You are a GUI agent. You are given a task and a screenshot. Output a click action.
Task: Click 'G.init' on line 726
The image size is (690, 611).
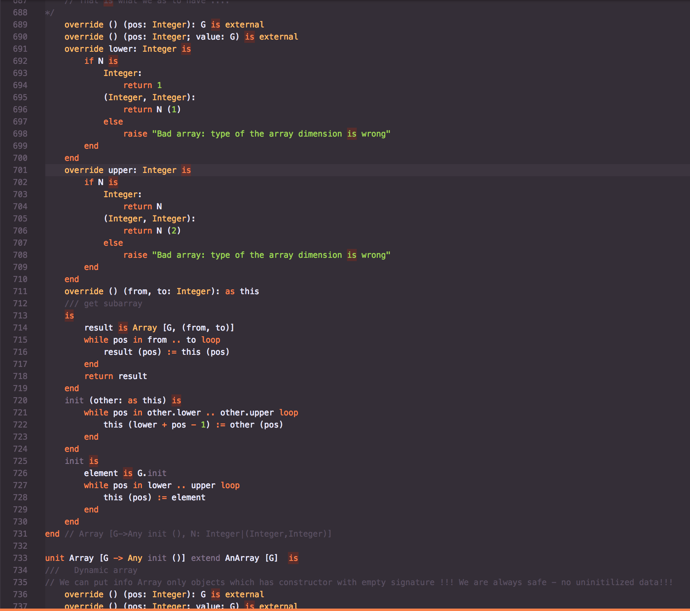pos(152,473)
